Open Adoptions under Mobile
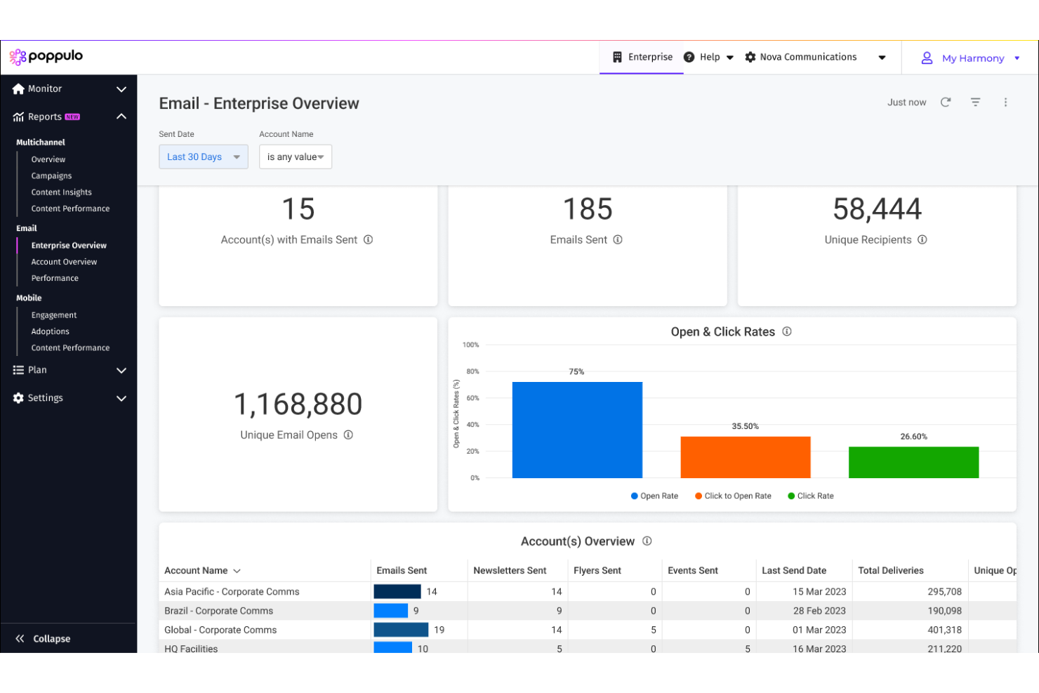 point(51,331)
